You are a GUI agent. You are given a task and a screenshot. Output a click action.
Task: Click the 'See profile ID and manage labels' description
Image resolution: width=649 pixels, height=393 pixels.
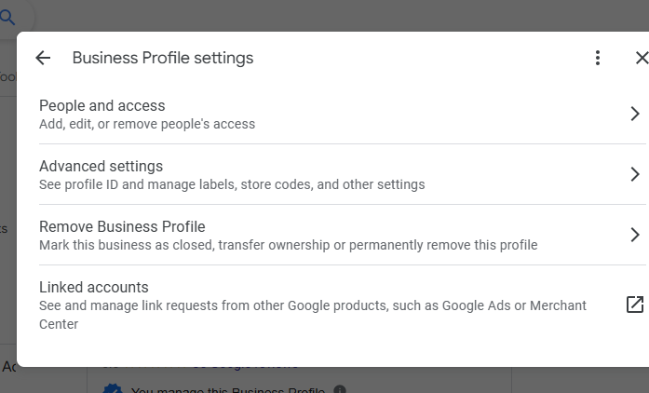pyautogui.click(x=232, y=184)
